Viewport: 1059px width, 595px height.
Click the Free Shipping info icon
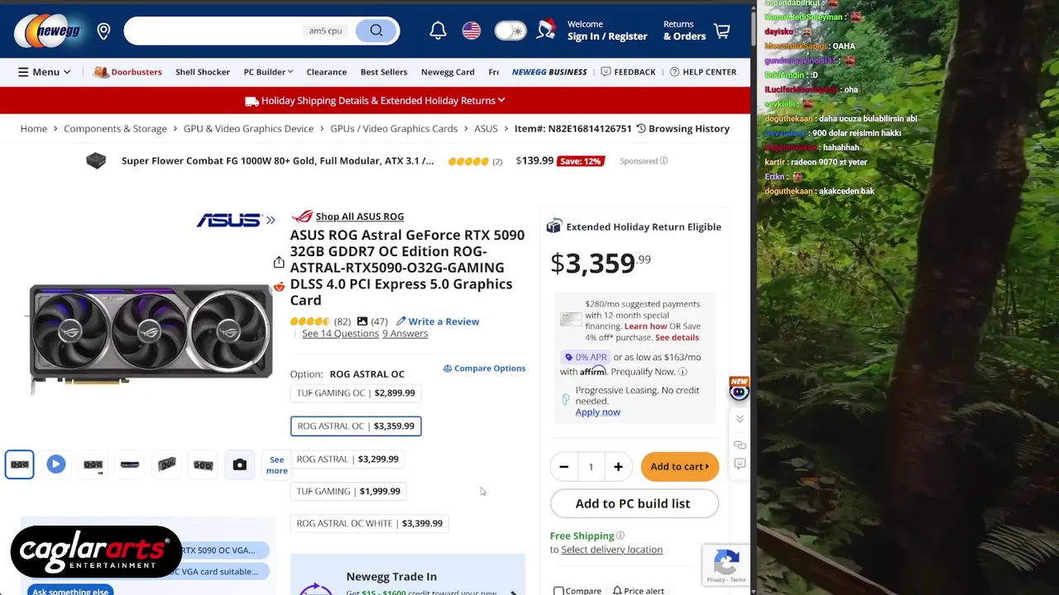point(621,535)
